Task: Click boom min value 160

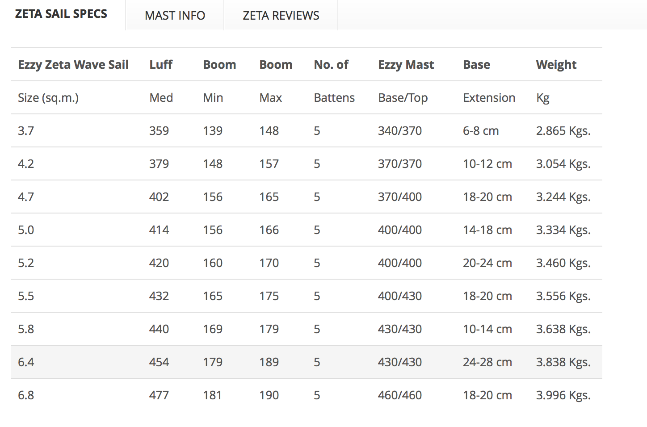Action: pos(213,263)
